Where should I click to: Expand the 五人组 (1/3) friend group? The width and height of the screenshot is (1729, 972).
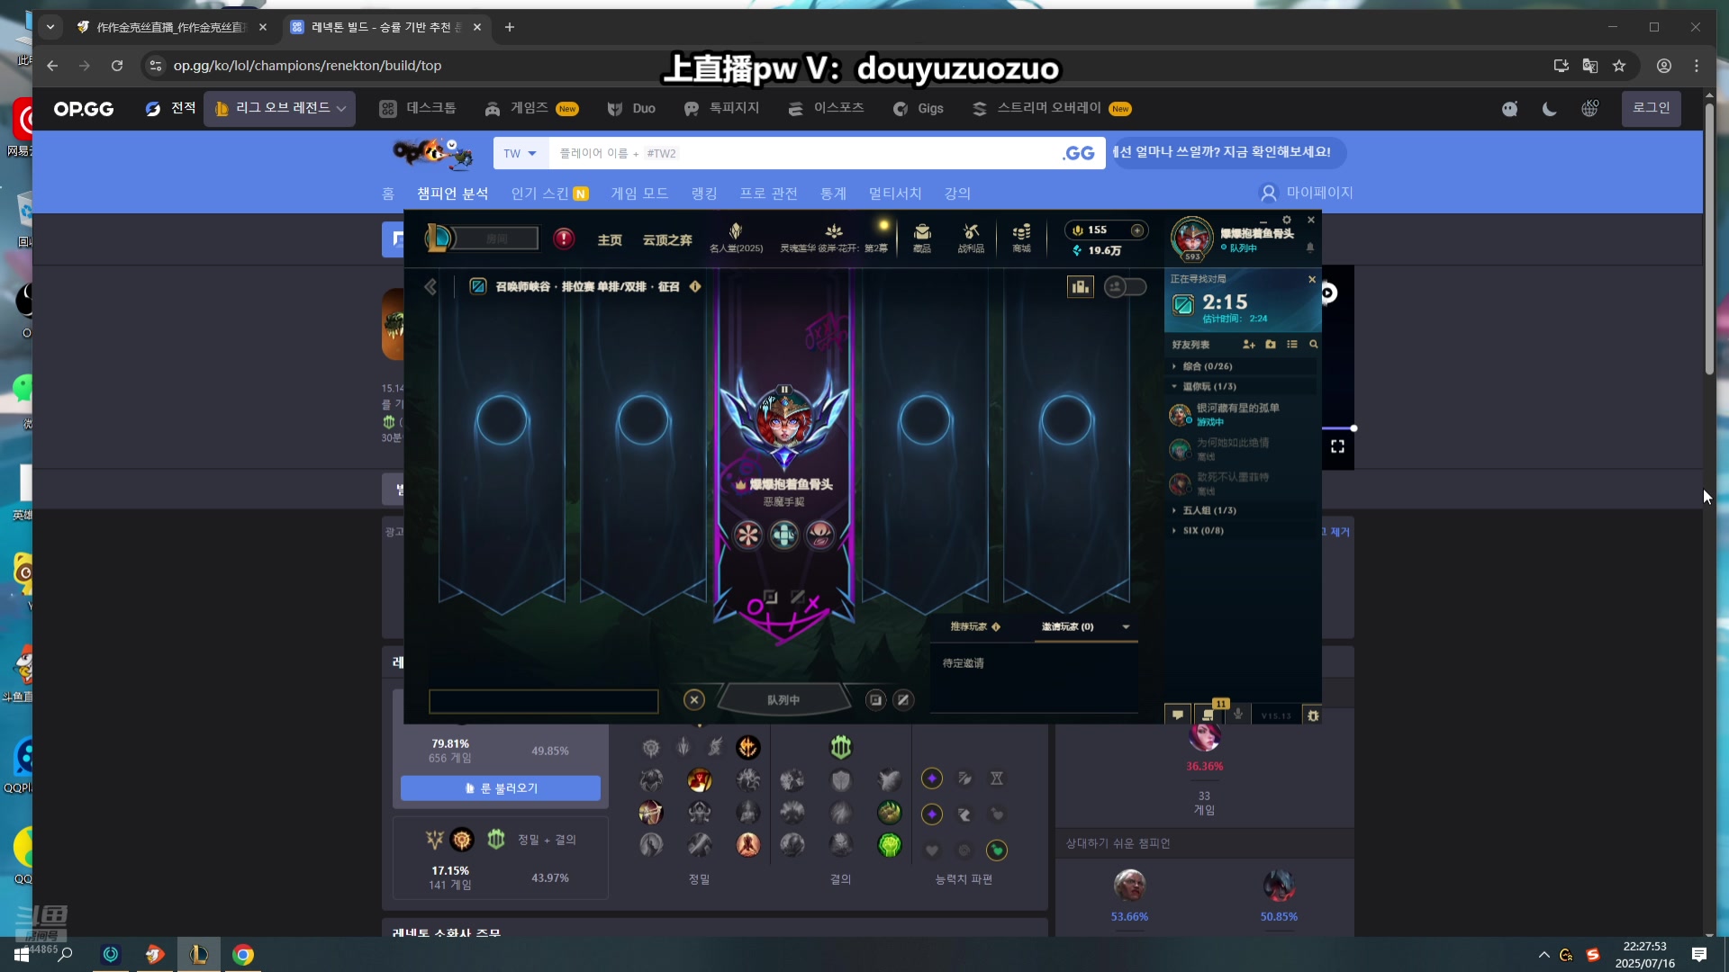pyautogui.click(x=1241, y=510)
